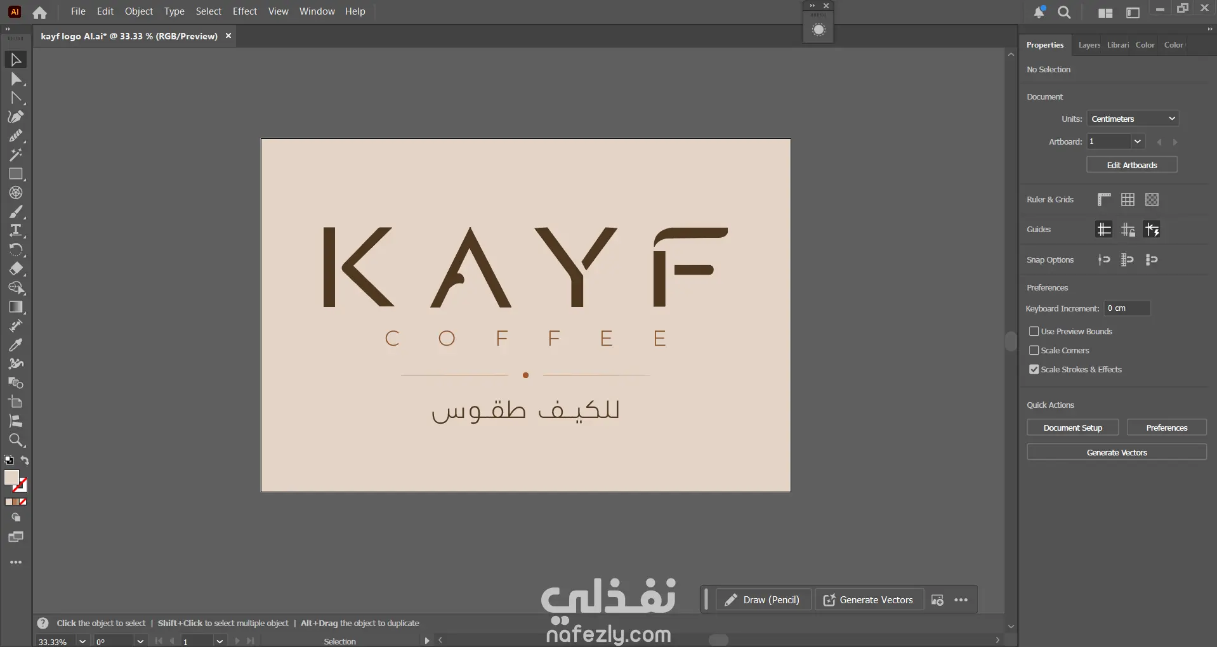Select the Direct Selection tool

click(x=16, y=79)
